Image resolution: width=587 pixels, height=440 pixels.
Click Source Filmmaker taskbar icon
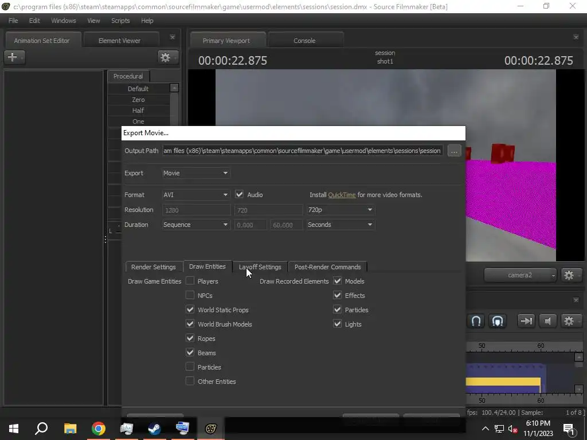(x=211, y=429)
